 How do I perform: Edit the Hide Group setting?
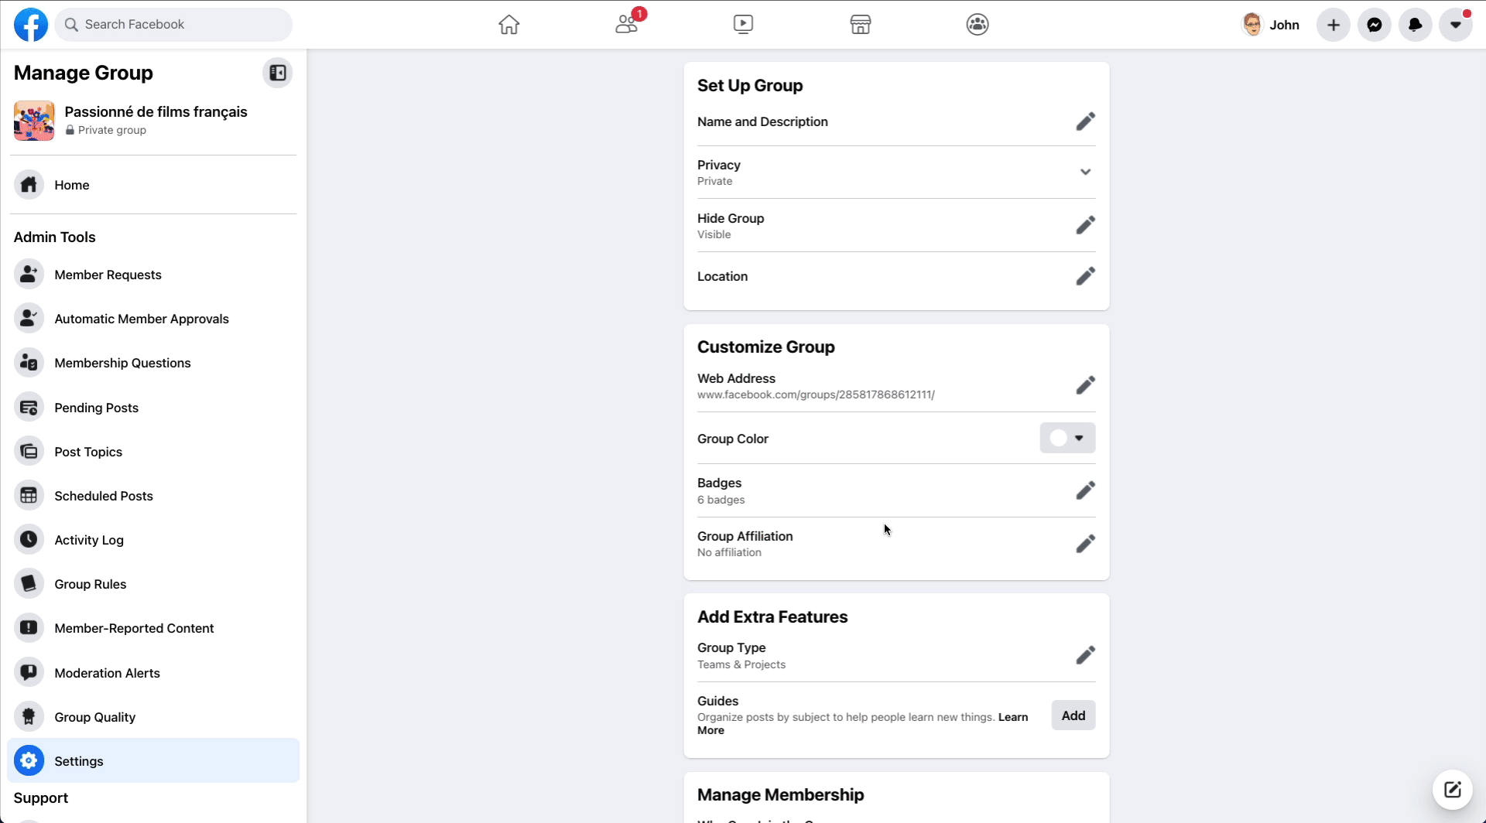pyautogui.click(x=1085, y=225)
